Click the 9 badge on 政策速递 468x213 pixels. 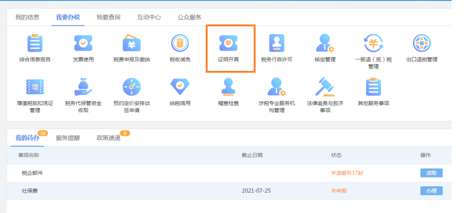click(125, 133)
